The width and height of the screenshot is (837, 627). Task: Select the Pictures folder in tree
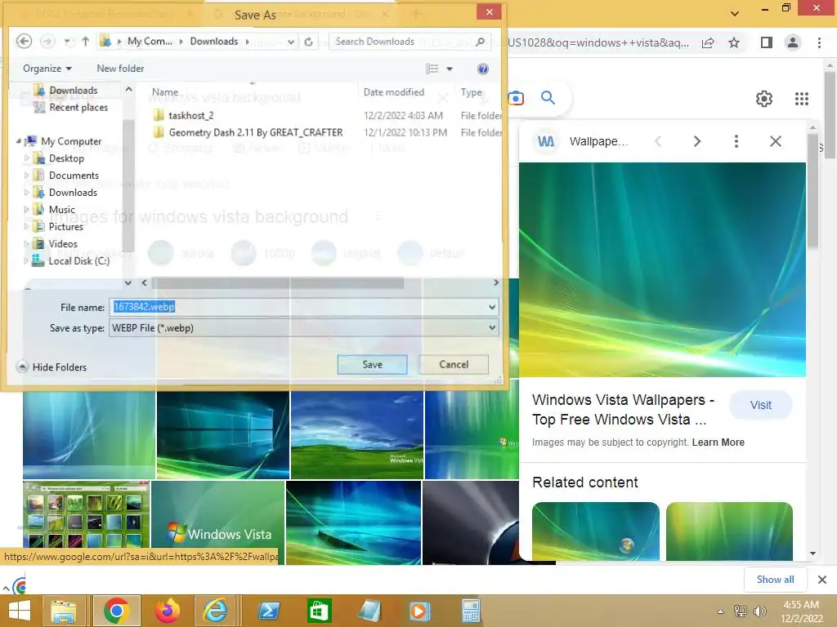pyautogui.click(x=65, y=227)
